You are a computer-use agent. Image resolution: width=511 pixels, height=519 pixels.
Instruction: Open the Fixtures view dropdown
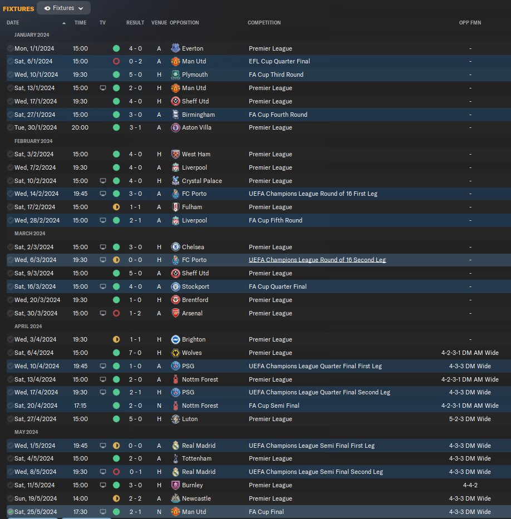pos(63,8)
